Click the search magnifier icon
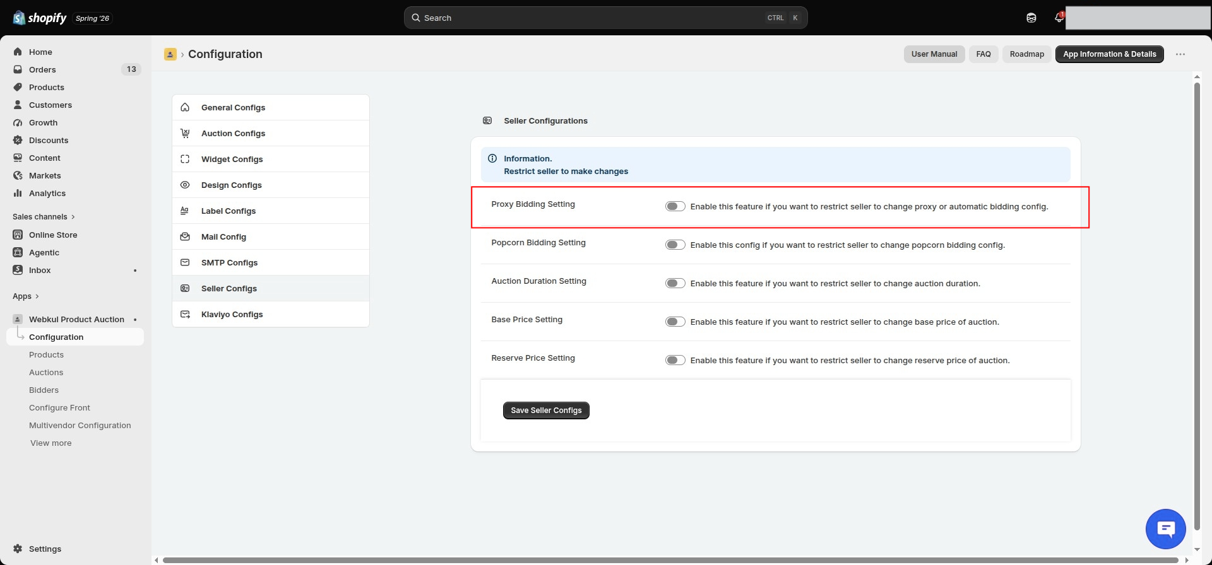The height and width of the screenshot is (565, 1212). point(416,18)
